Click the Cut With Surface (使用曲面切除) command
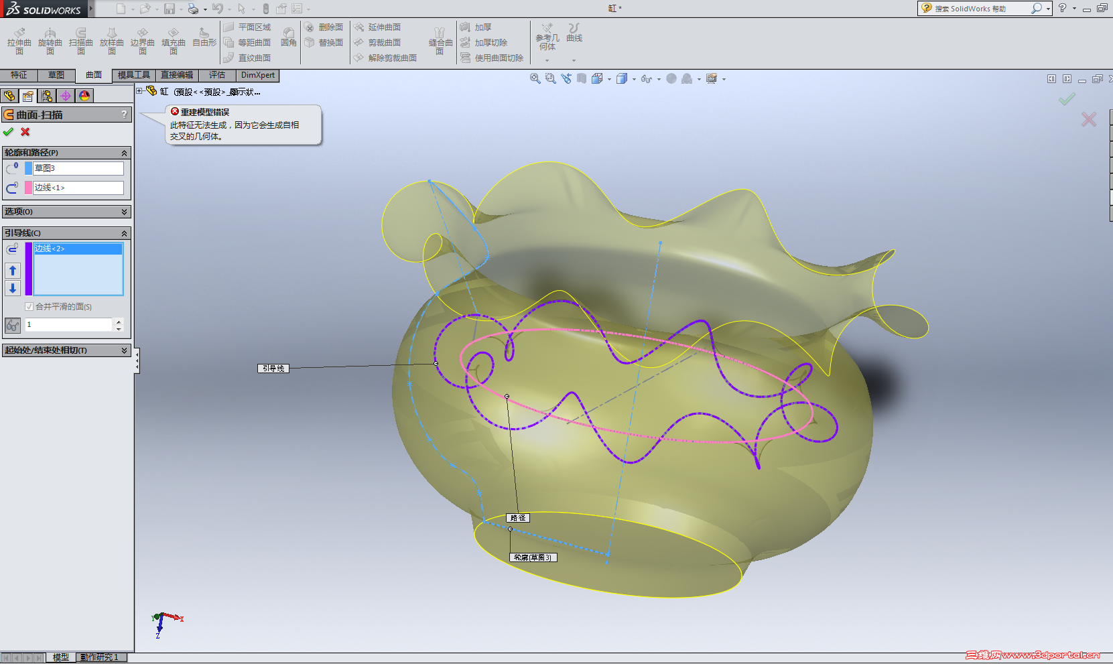This screenshot has width=1113, height=664. (492, 58)
